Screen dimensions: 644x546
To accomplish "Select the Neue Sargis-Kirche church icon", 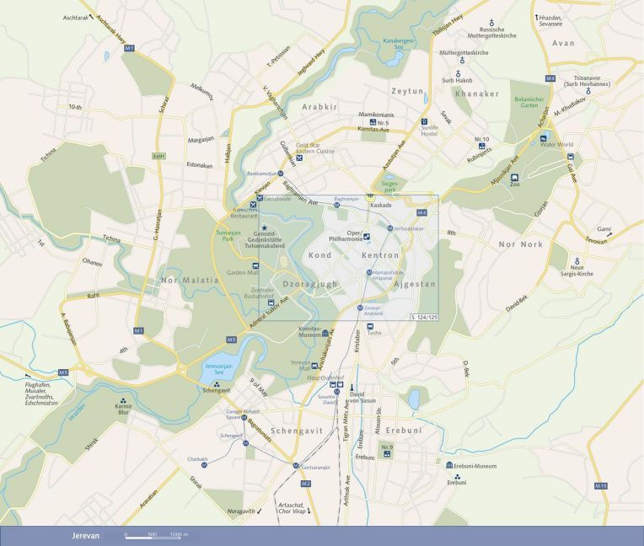I will pos(577,260).
